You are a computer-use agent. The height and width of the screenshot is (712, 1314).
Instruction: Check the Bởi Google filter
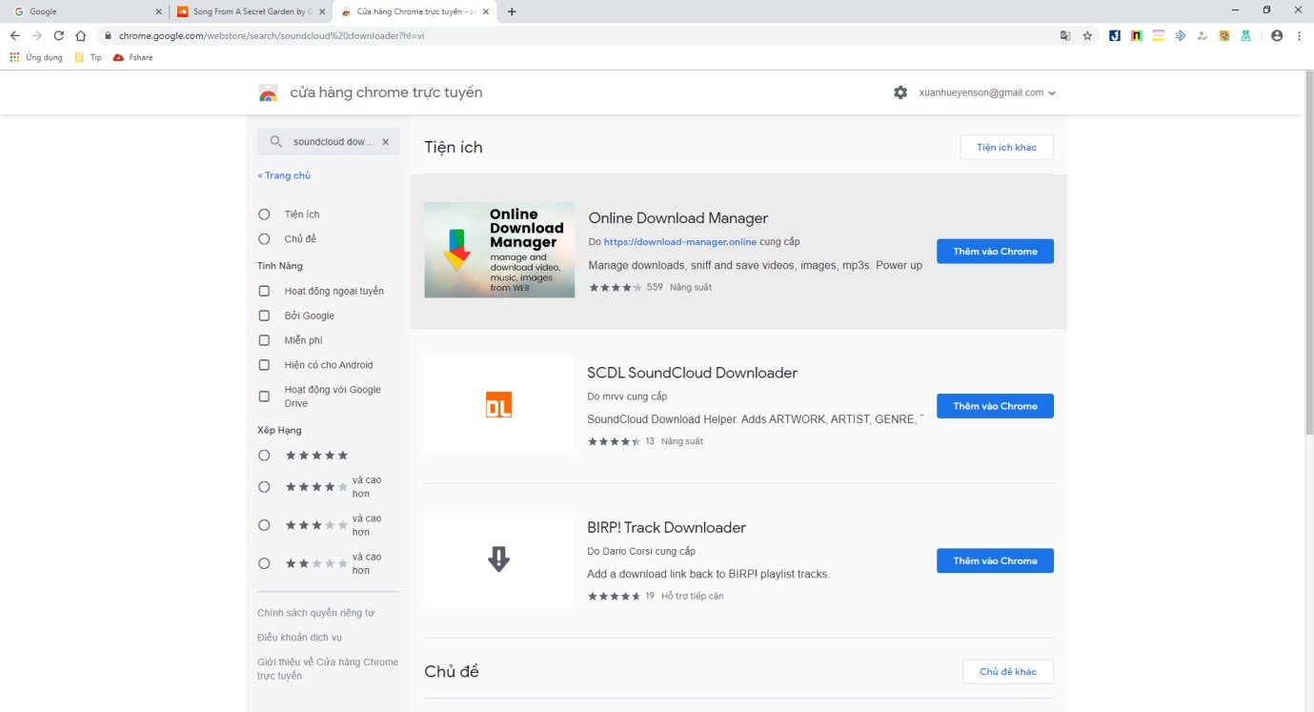pyautogui.click(x=264, y=315)
